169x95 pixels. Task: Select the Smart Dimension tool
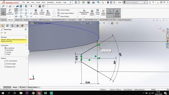[x=10, y=12]
